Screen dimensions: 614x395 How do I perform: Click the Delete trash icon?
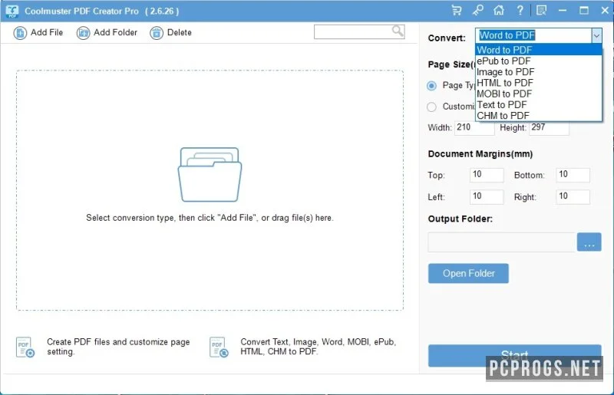[x=157, y=33]
